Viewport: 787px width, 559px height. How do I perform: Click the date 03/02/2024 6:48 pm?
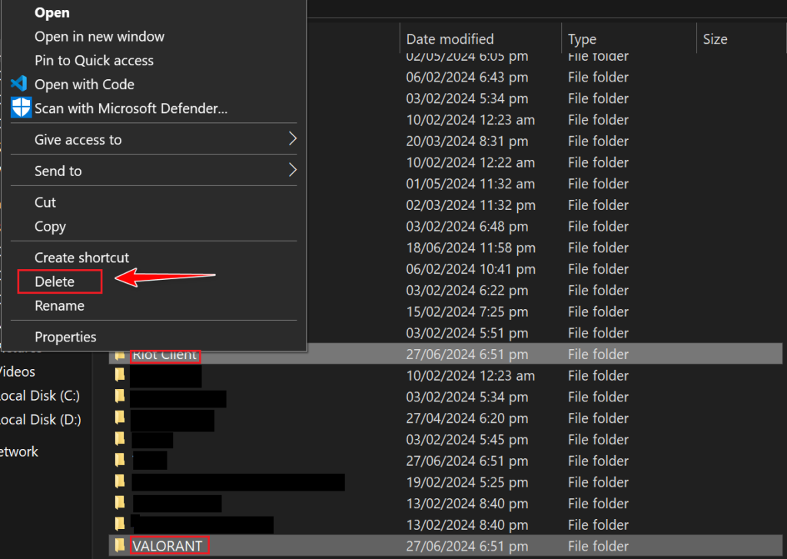[467, 227]
